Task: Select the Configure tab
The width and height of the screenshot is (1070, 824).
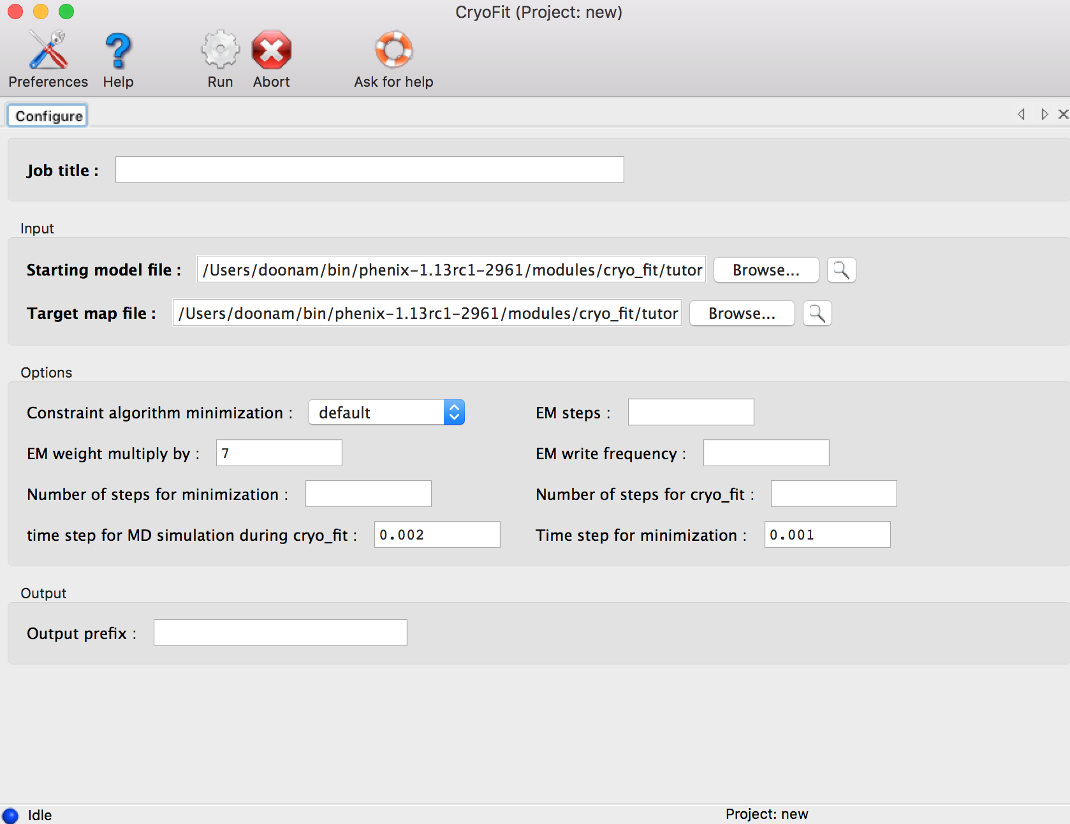Action: click(x=47, y=115)
